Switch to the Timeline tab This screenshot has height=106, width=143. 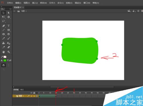click(x=16, y=90)
